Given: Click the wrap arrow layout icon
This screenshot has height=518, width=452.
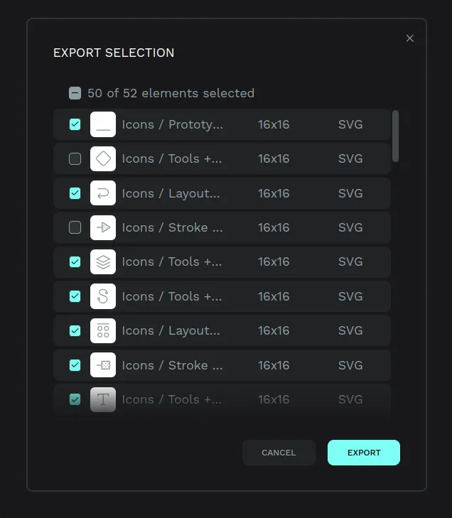Looking at the screenshot, I should coord(103,193).
